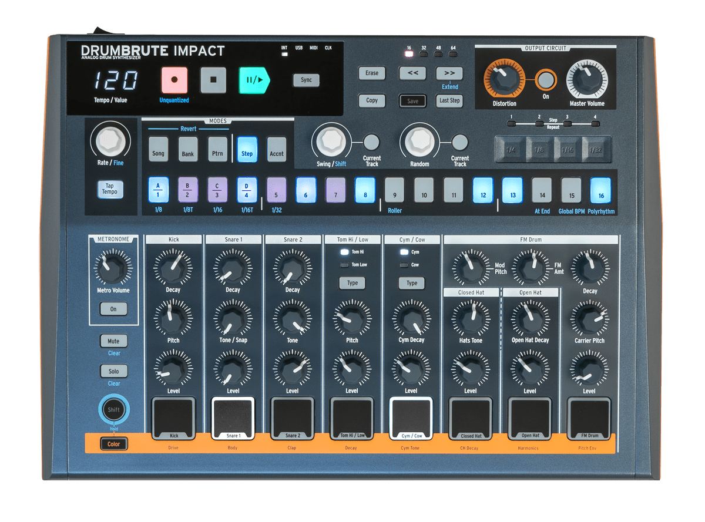Enable the Metronome On button
Viewport: 705px width, 522px height.
tap(113, 309)
